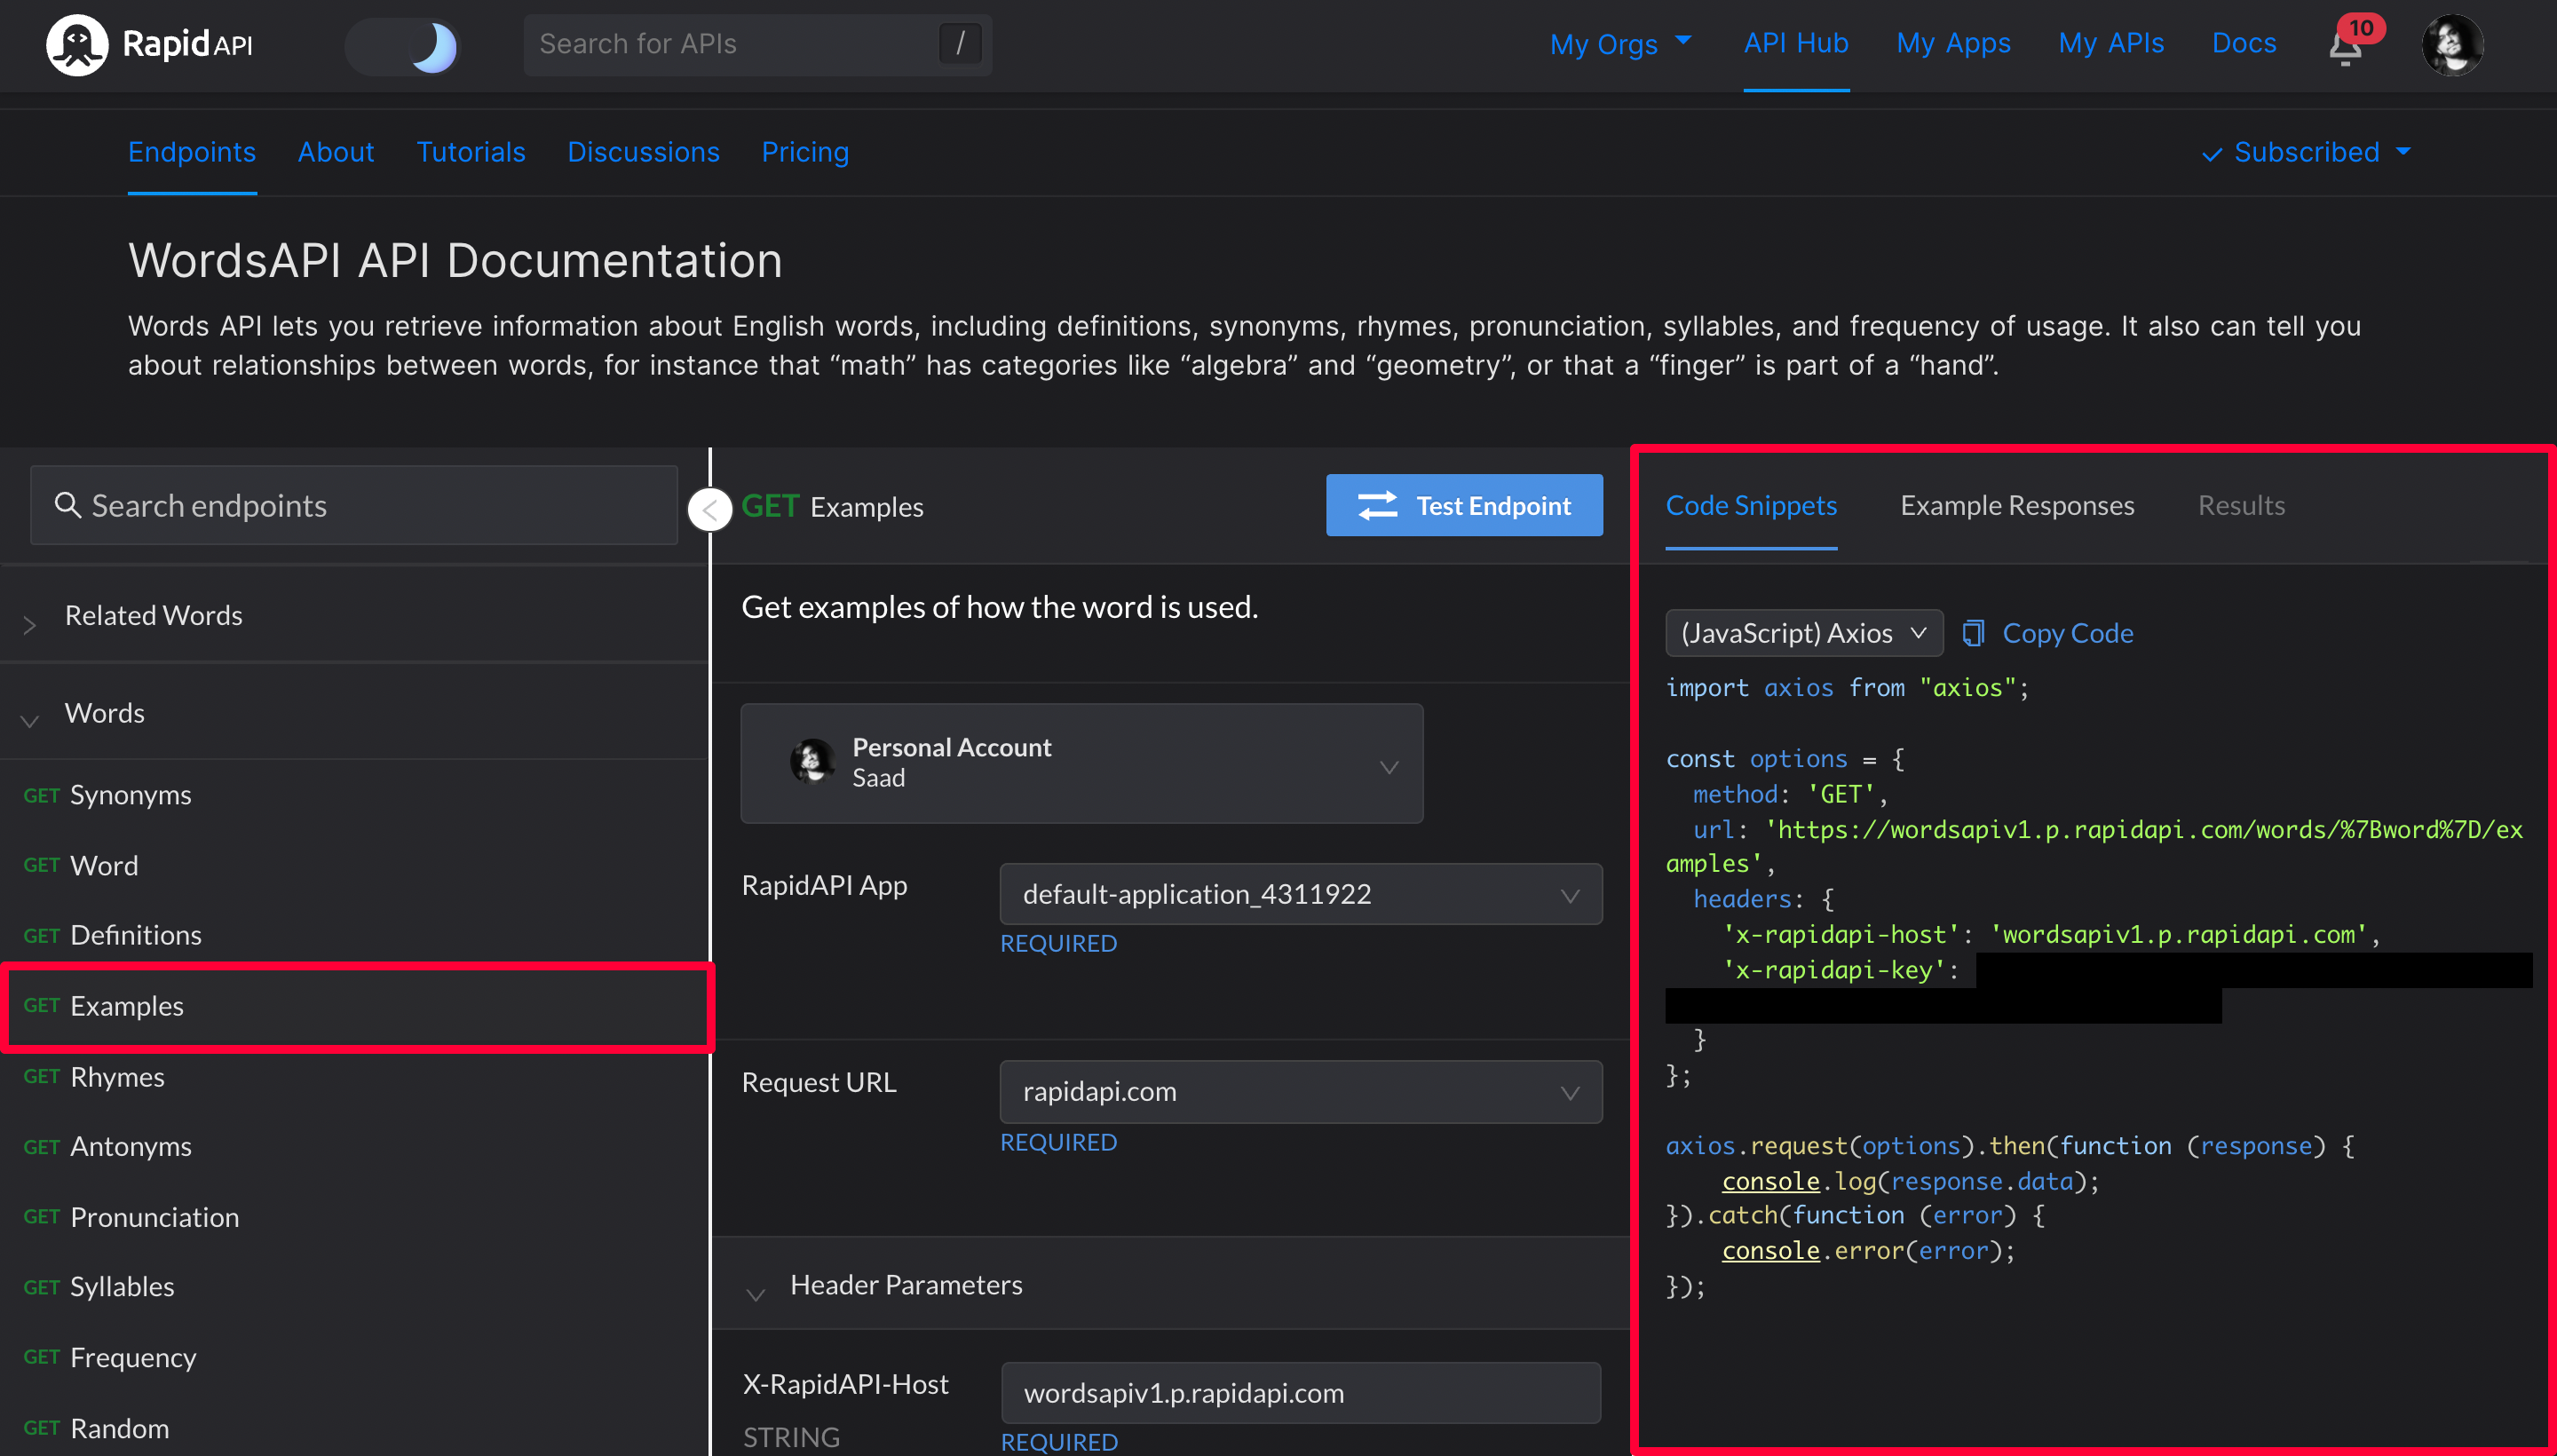
Task: Click the Personal Account avatar image
Action: tap(813, 762)
